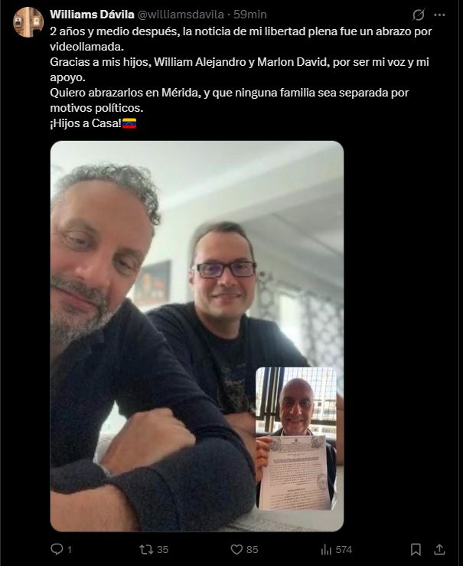463x566 pixels.
Task: Open the attached video call photo
Action: coord(197,336)
